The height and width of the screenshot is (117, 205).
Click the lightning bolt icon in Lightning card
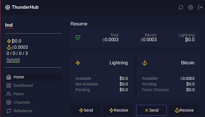coord(78,63)
